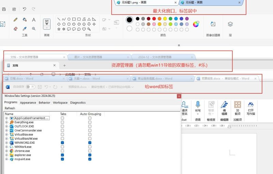Check Tabs for Everything.exe
Screen dimensions: 273x174
tap(62, 122)
